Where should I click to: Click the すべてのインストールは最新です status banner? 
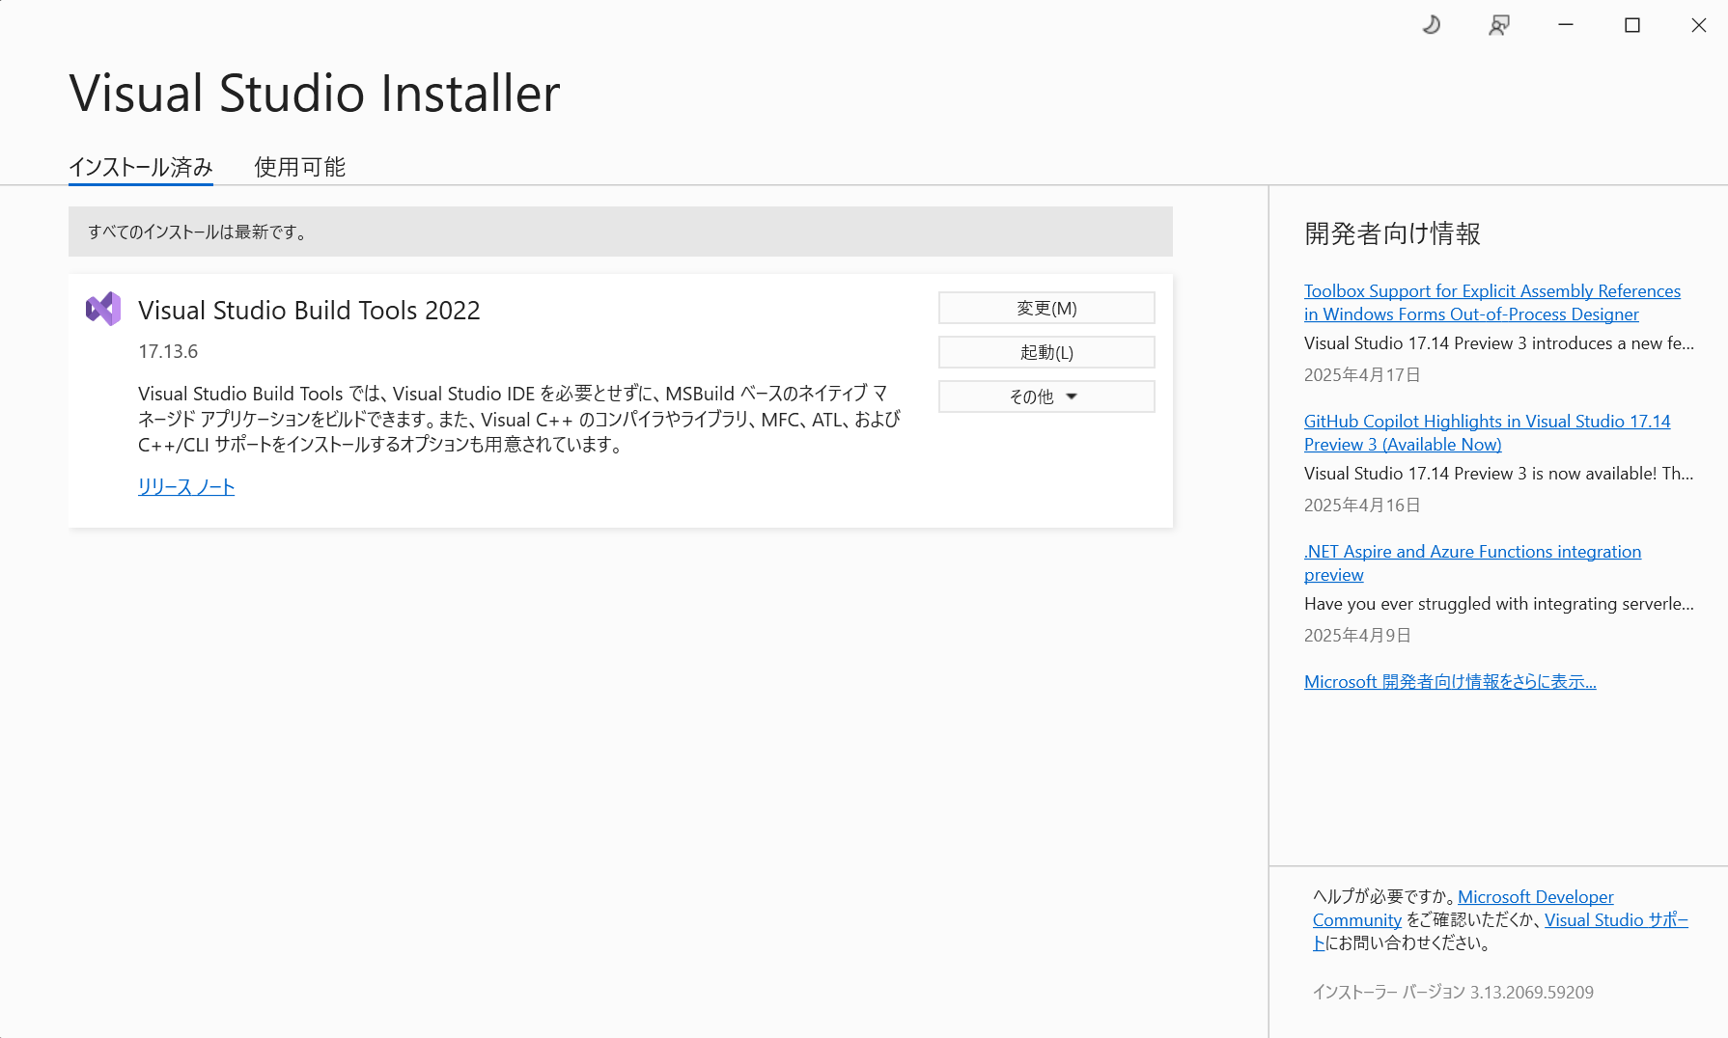[x=621, y=232]
